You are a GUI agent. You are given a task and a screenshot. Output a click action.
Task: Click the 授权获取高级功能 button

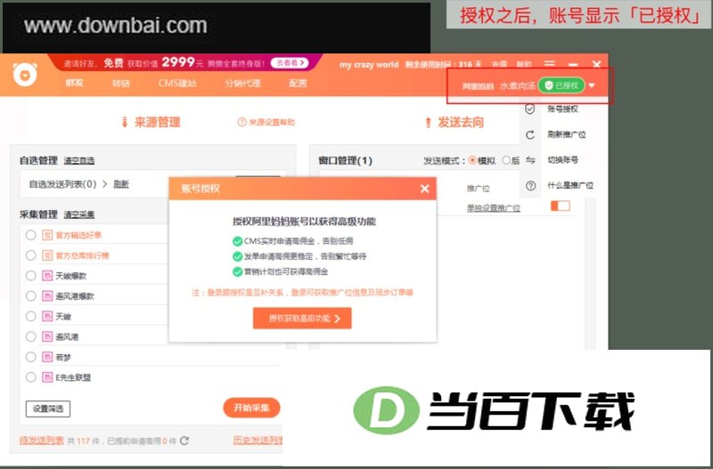(302, 319)
